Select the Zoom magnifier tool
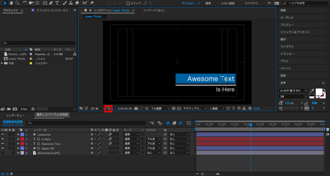 pyautogui.click(x=17, y=3)
